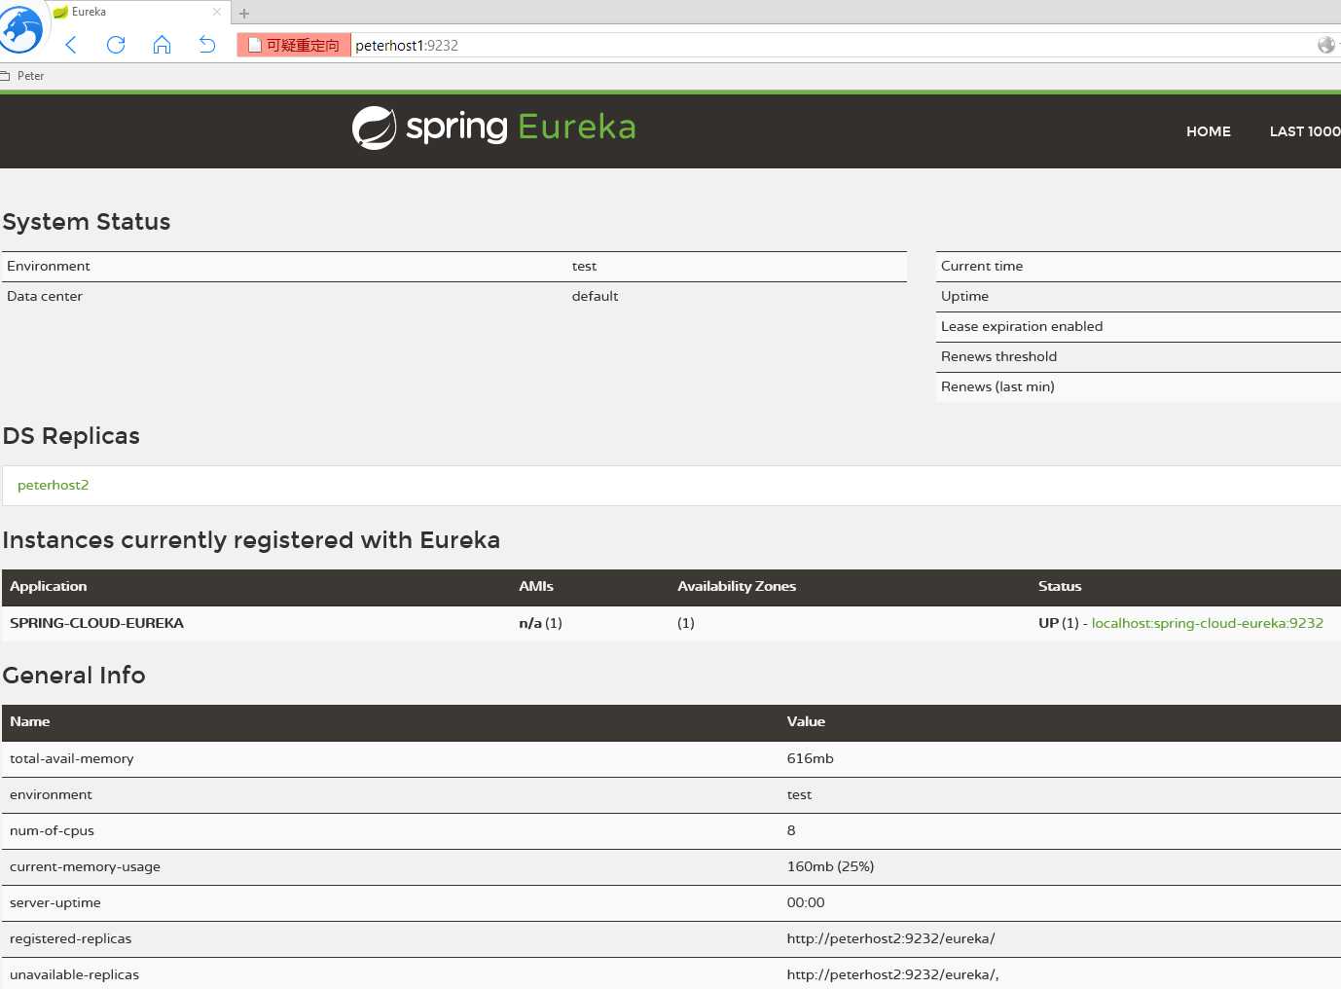Open the HOME navigation item
Screen dimensions: 1341x989
click(1209, 131)
